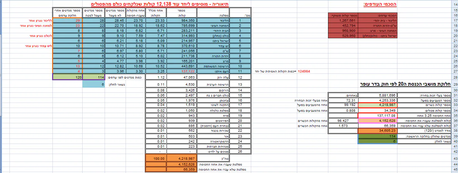The image size is (458, 173).
Task: Click the red 29 mandates cell
Action: click(67, 21)
